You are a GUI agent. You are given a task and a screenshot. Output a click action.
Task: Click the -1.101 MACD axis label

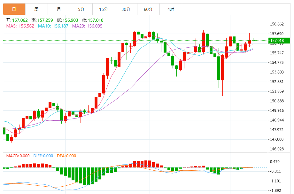coord(275,181)
